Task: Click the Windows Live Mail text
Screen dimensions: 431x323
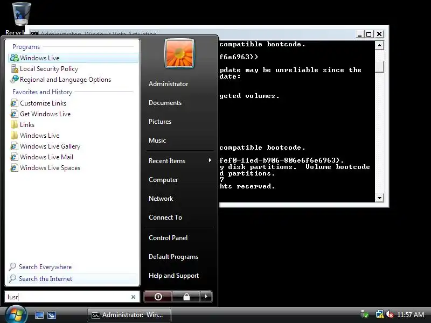Action: 46,157
